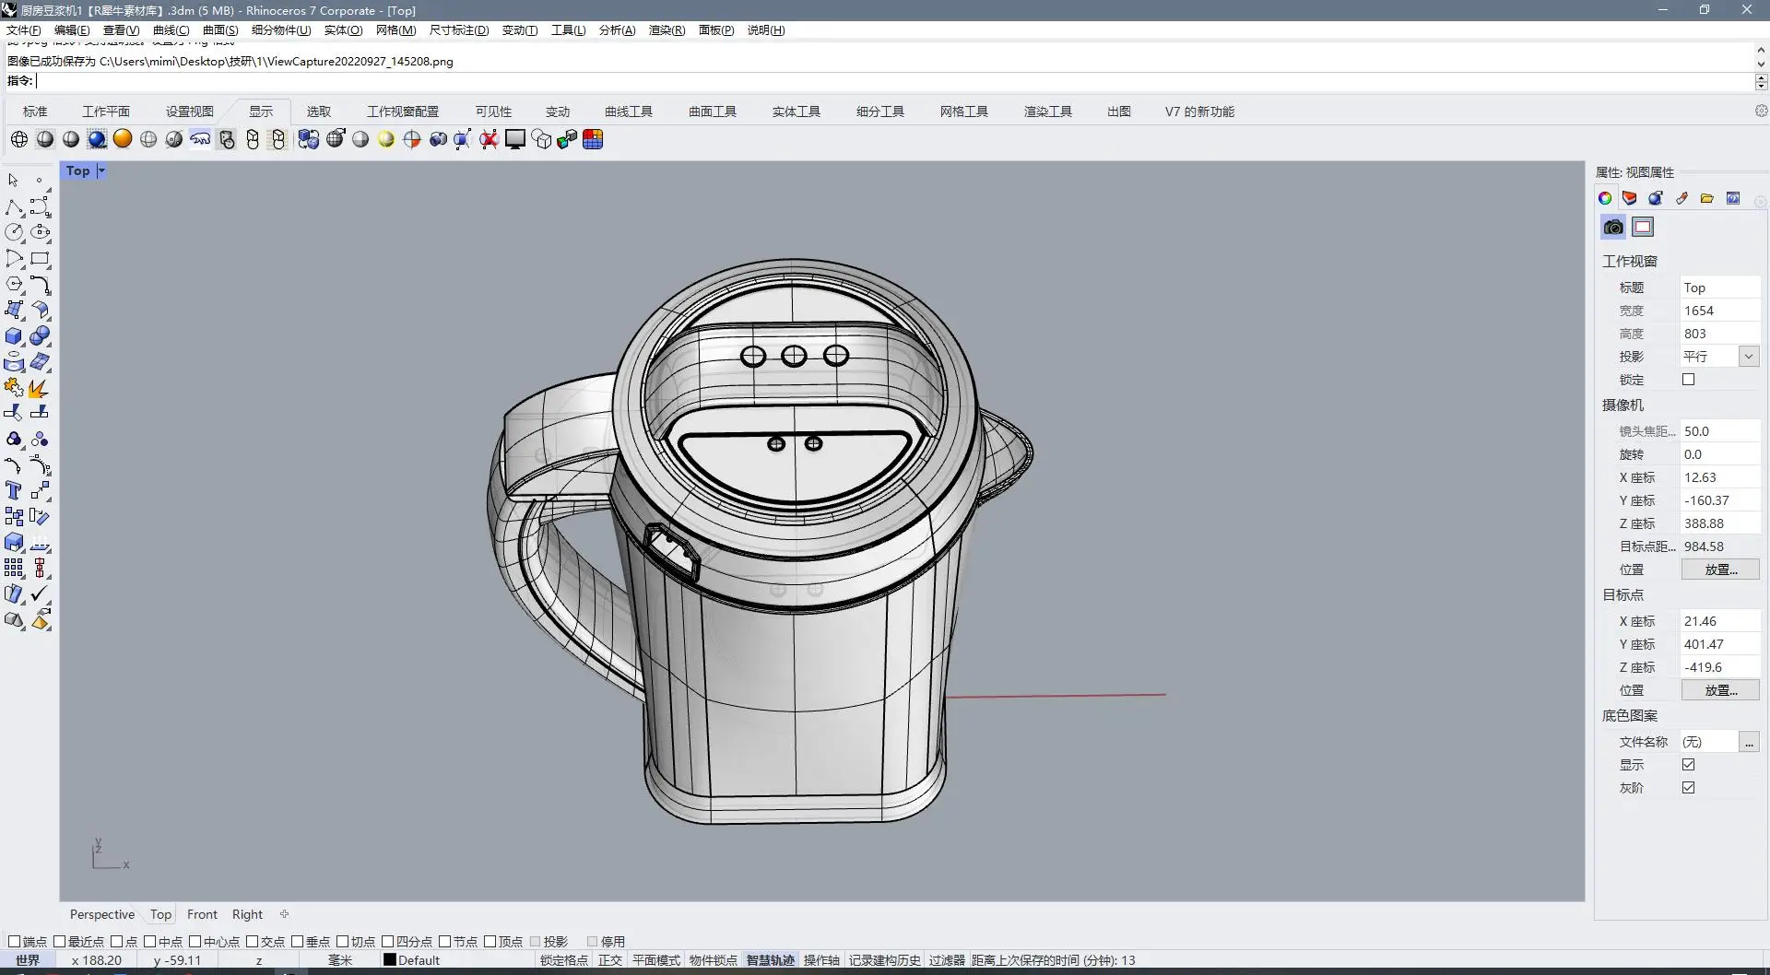Click the camera icon in properties panel
This screenshot has height=975, width=1770.
(1613, 228)
